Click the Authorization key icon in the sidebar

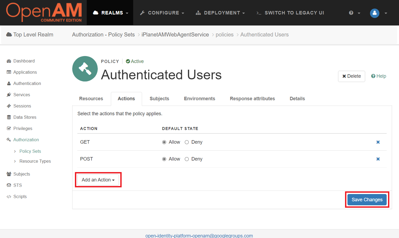tap(9, 140)
